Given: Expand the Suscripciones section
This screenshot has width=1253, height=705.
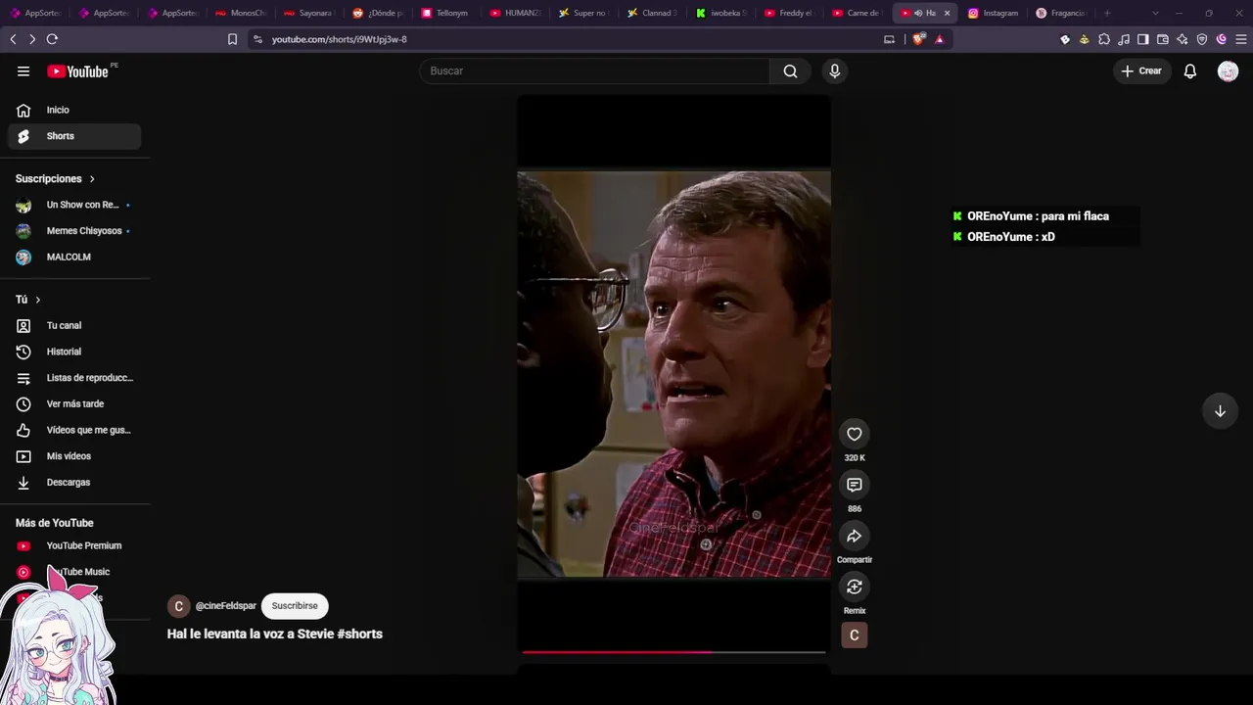Looking at the screenshot, I should (x=56, y=178).
